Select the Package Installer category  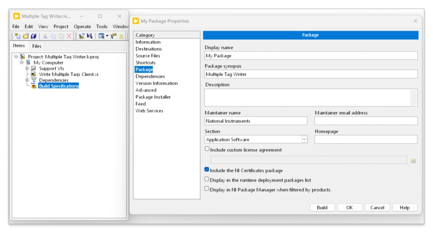[x=153, y=97]
